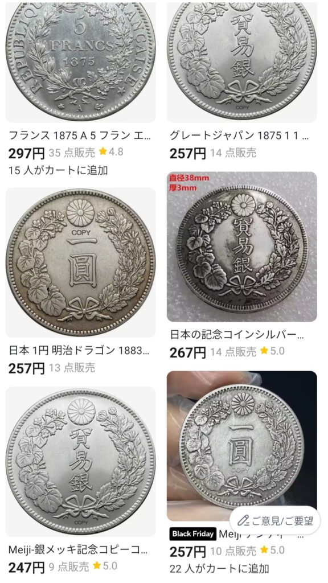Tap the 日本の記念コインシルバー listing title
The image size is (328, 583).
tap(237, 335)
